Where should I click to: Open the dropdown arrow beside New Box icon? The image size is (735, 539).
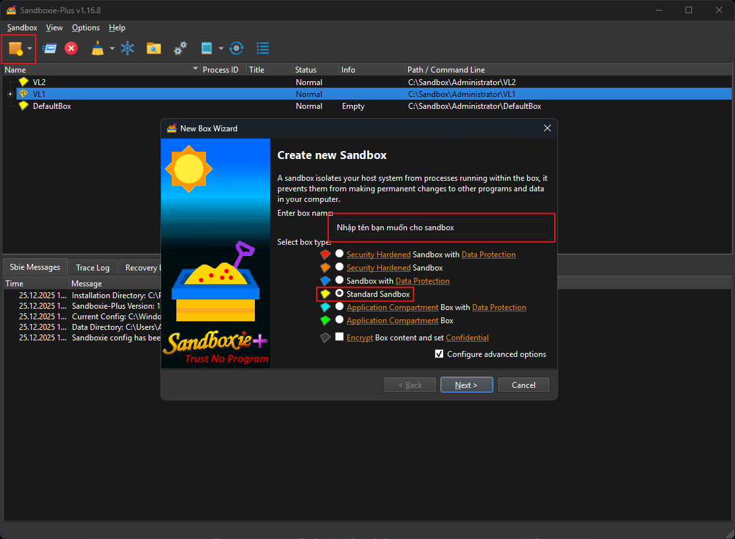(x=30, y=49)
